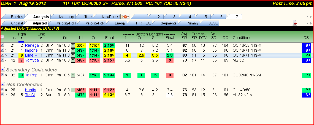Click Adj SR value 82 for Te Rap
The image size is (314, 125).
click(185, 75)
